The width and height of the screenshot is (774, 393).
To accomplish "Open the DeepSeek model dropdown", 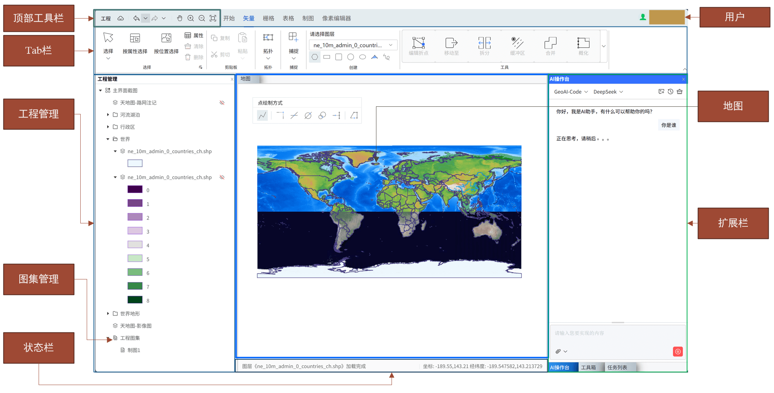I will pyautogui.click(x=608, y=92).
